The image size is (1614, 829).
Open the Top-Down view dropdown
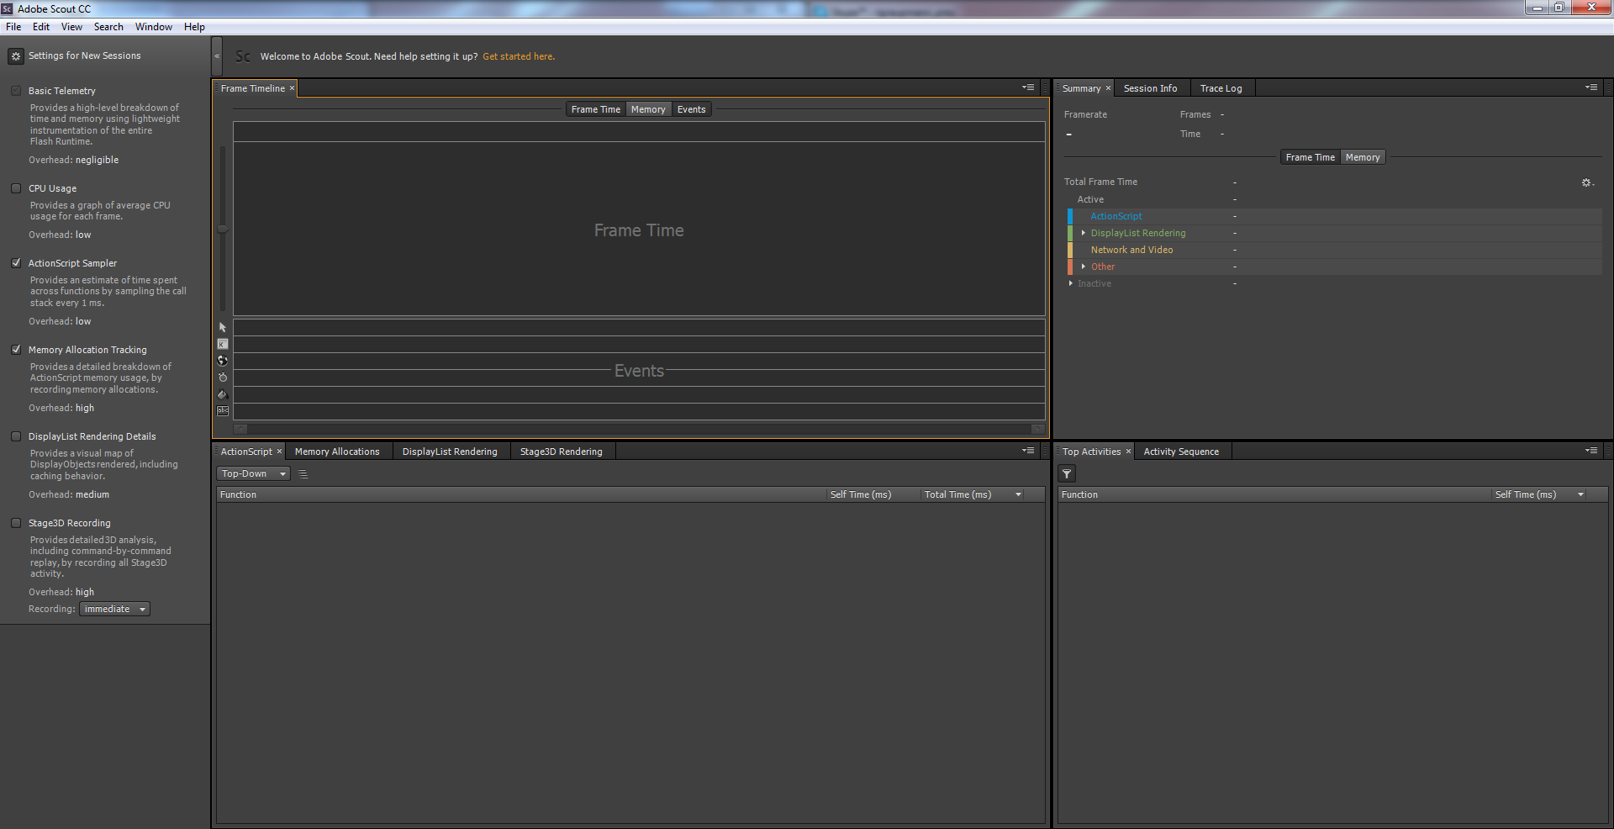[x=253, y=474]
